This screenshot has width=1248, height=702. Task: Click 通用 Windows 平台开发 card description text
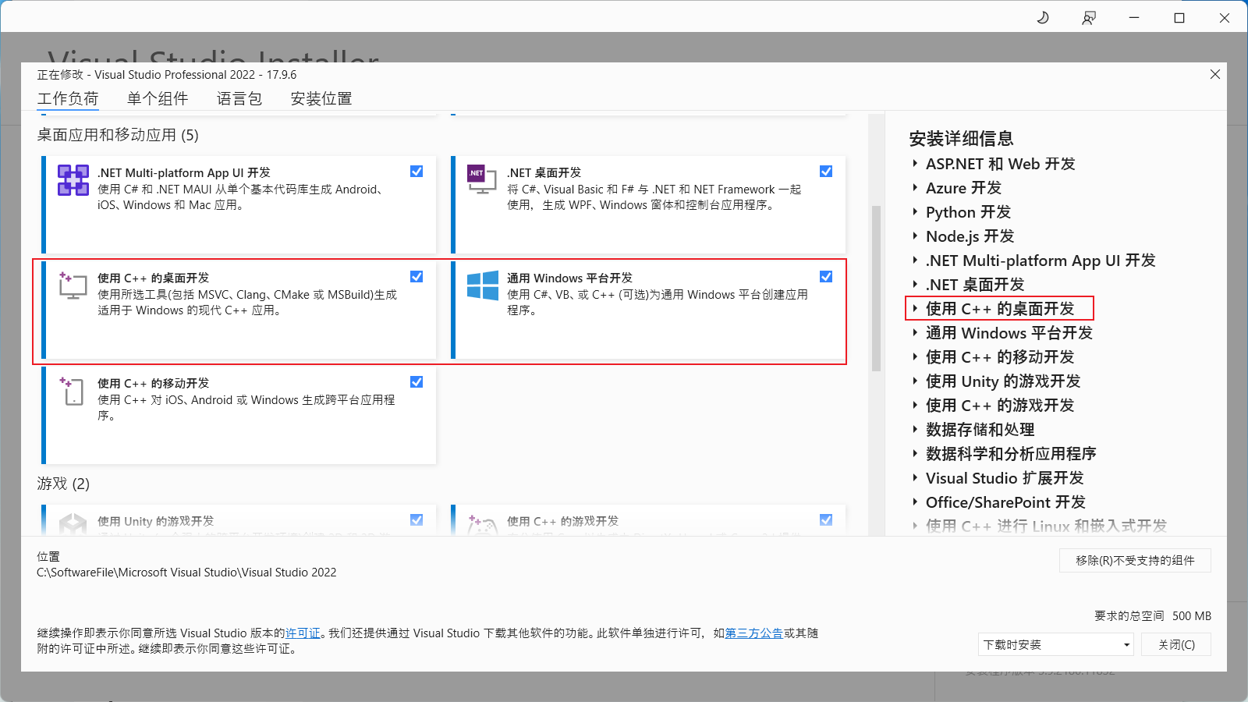[658, 303]
